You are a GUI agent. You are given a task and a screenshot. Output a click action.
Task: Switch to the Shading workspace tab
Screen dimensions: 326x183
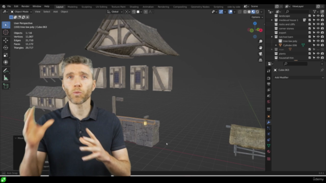tap(134, 7)
